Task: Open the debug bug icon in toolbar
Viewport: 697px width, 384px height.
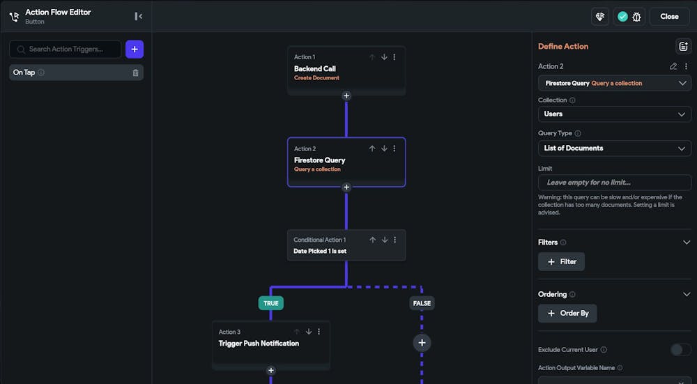Action: pos(636,17)
